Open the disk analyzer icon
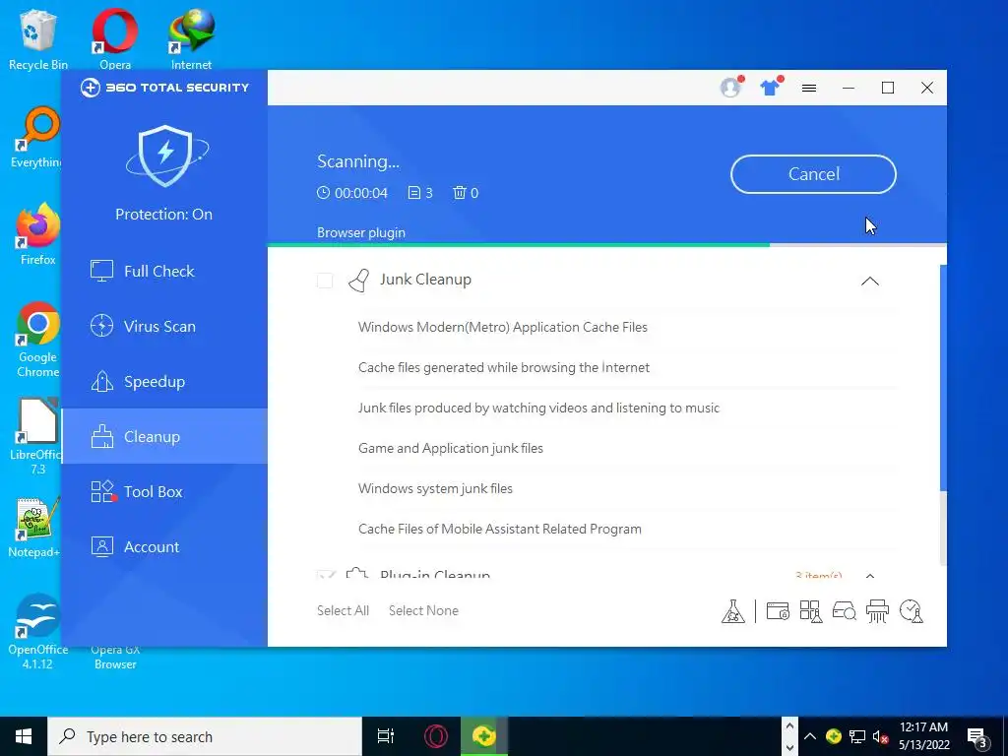 844,610
